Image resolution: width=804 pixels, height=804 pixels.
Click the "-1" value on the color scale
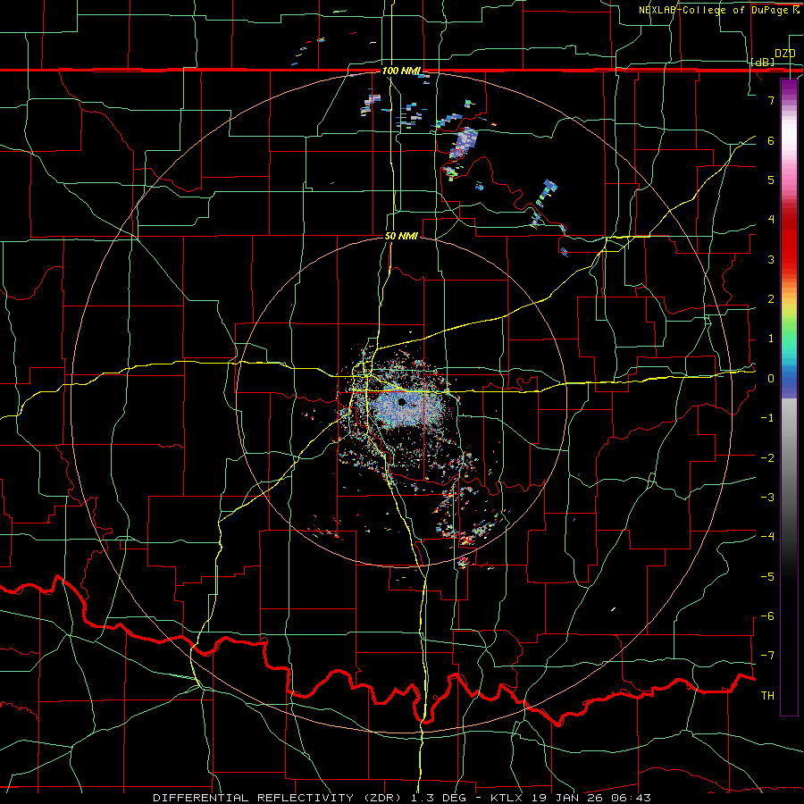(767, 418)
